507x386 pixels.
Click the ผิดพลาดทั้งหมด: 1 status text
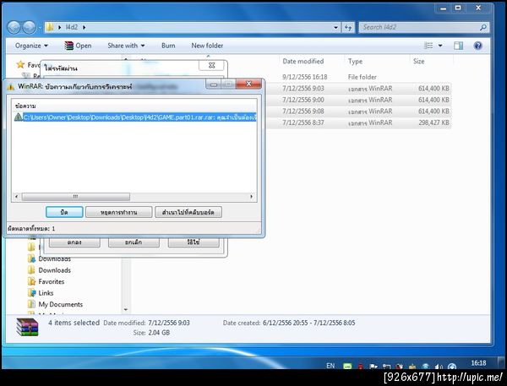pyautogui.click(x=31, y=229)
